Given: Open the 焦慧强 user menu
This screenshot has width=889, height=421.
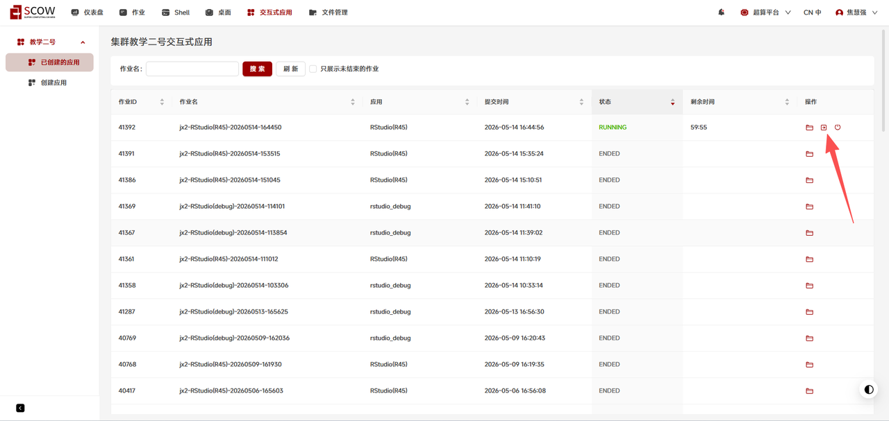Looking at the screenshot, I should click(856, 12).
